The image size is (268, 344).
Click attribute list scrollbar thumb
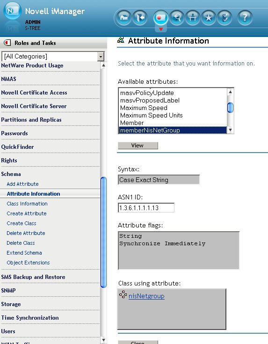pos(230,108)
